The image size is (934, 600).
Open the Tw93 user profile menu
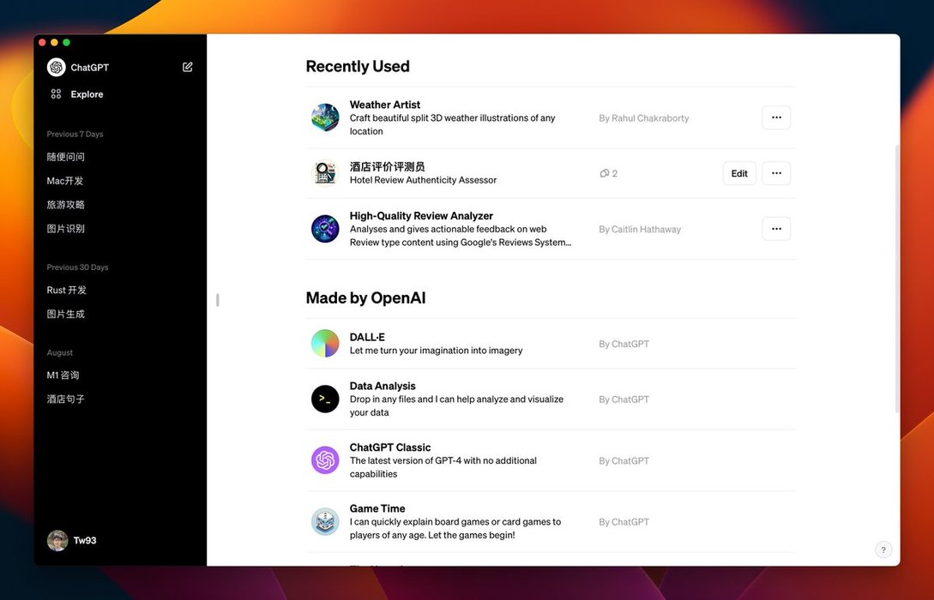click(72, 541)
